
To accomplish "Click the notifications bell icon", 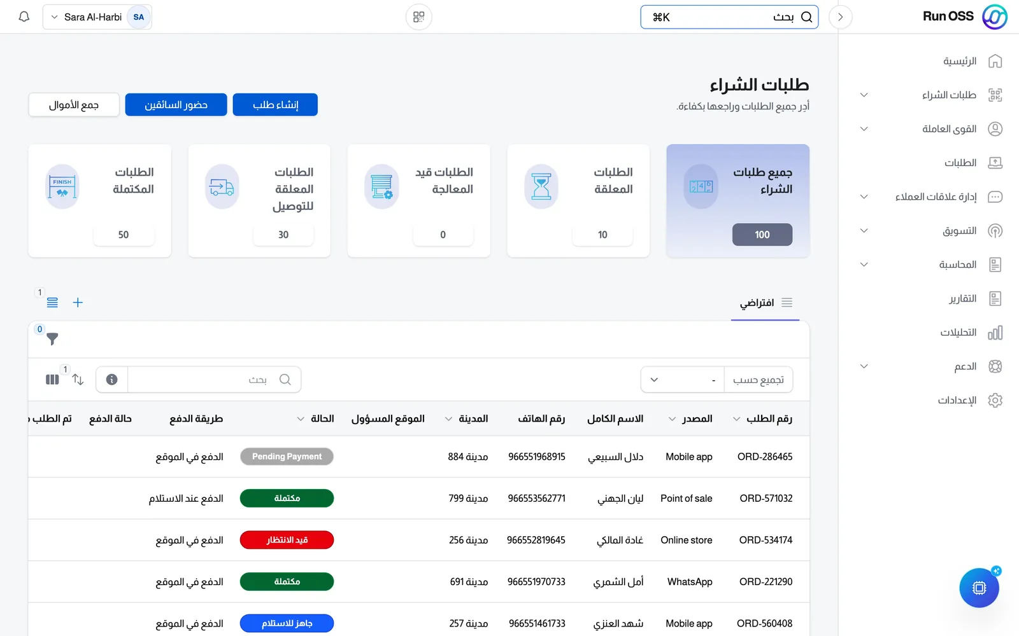I will [24, 17].
